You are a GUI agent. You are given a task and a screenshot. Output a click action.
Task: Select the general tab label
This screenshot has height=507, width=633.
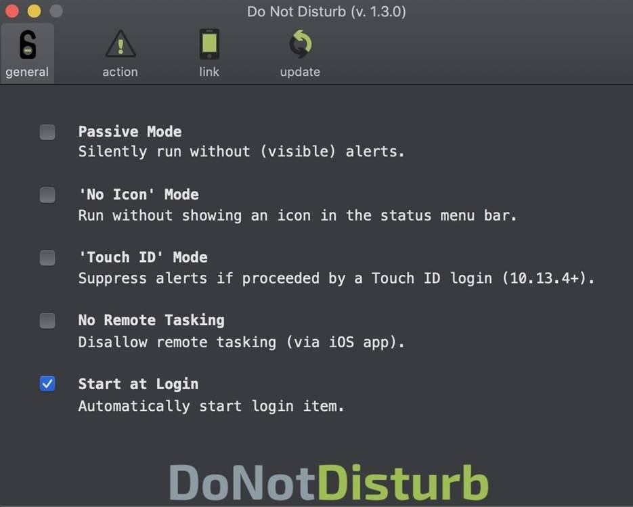[x=27, y=72]
